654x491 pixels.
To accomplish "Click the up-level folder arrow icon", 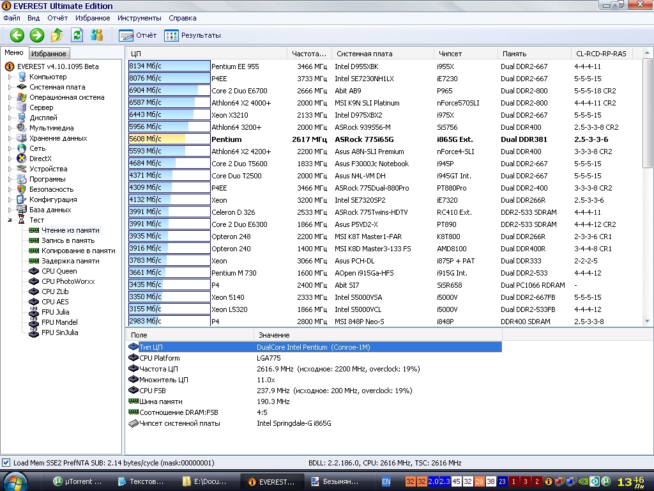I will (57, 35).
